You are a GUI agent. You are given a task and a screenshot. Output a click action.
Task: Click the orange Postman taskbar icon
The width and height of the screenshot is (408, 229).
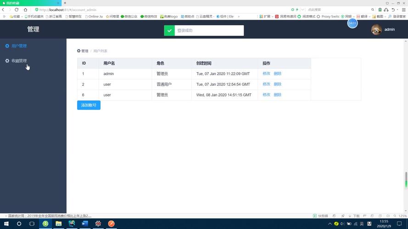tap(111, 224)
